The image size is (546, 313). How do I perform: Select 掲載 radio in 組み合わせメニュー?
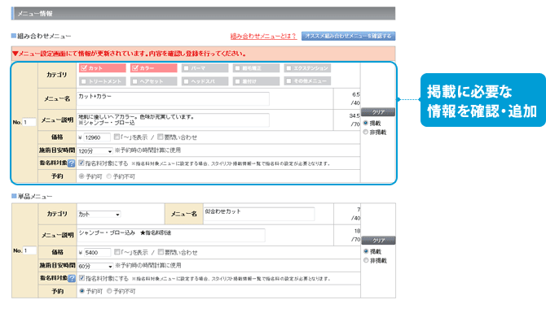pyautogui.click(x=366, y=123)
